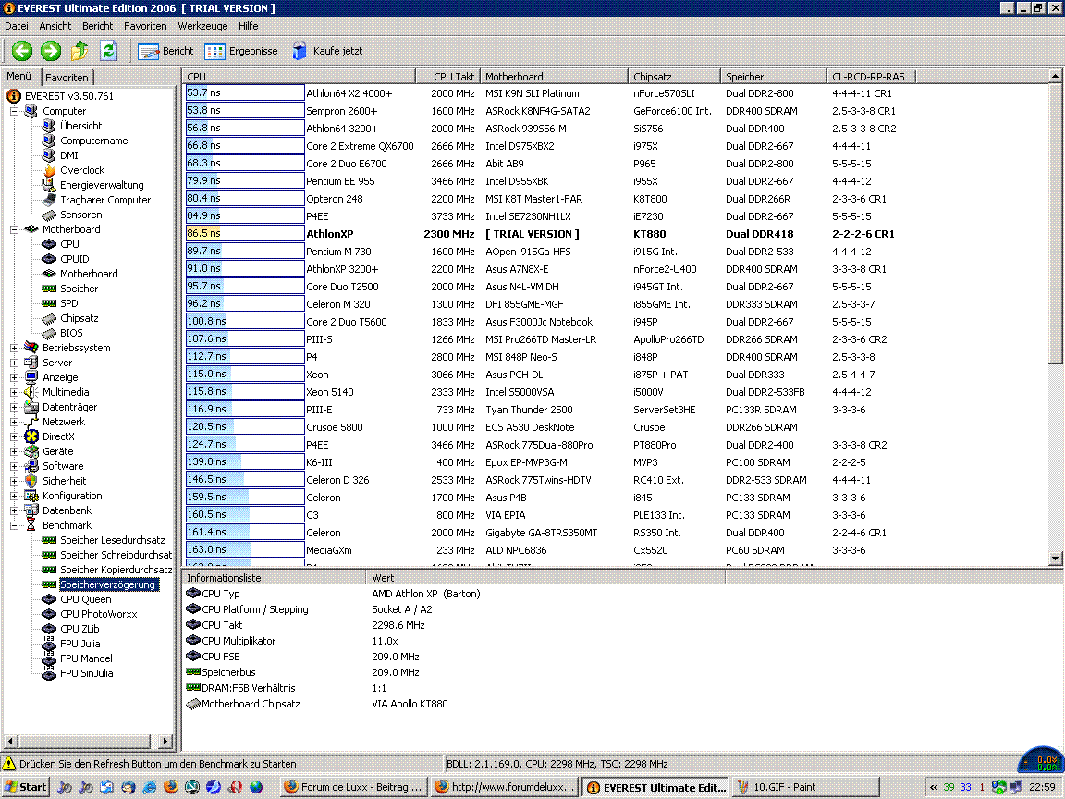This screenshot has width=1065, height=799.
Task: Click the go-up-level arrow toolbar icon
Action: point(80,51)
